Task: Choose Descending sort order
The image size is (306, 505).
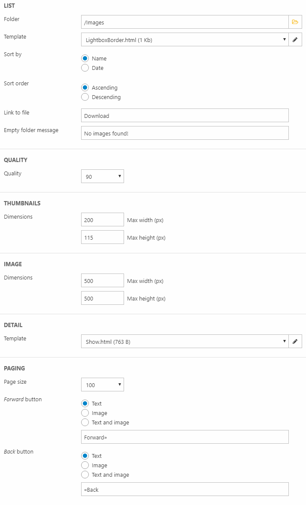Action: (85, 97)
